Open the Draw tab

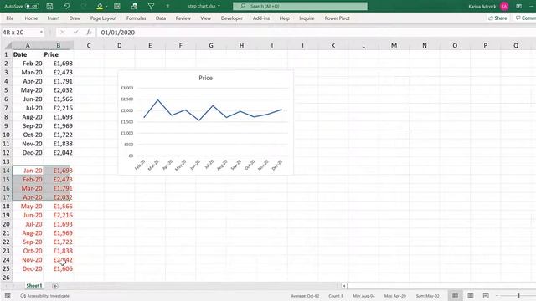(75, 18)
